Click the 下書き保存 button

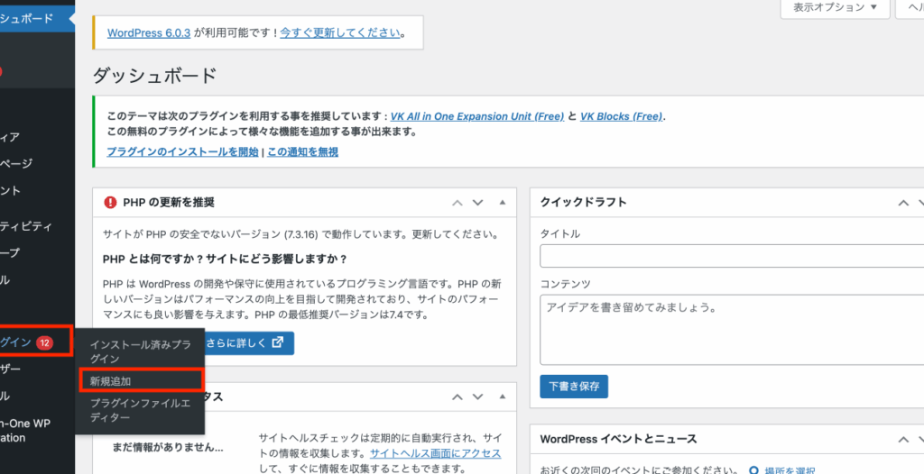(574, 387)
